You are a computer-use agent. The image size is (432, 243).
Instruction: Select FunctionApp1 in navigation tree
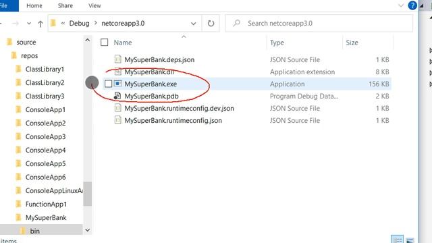[46, 204]
